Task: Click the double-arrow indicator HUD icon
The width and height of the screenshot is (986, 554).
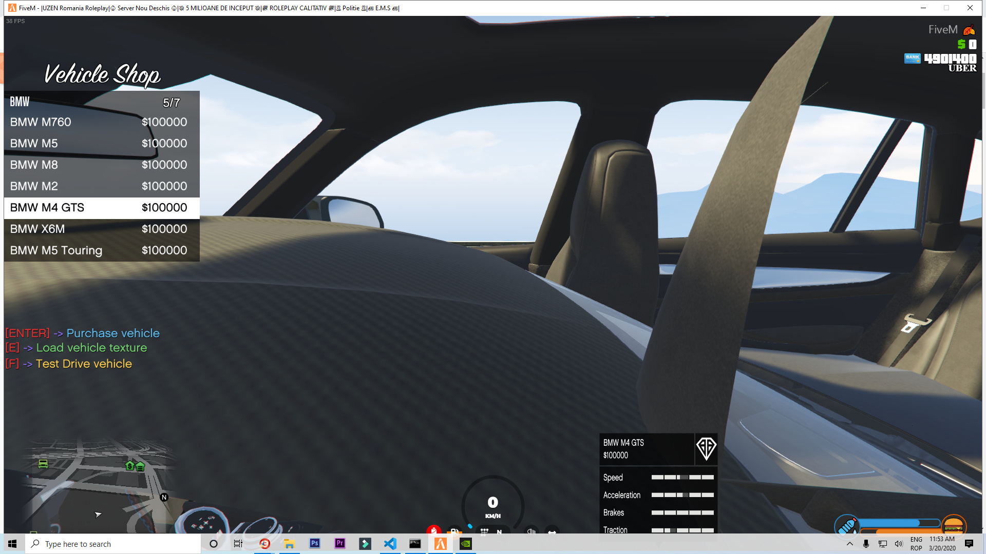Action: click(552, 532)
